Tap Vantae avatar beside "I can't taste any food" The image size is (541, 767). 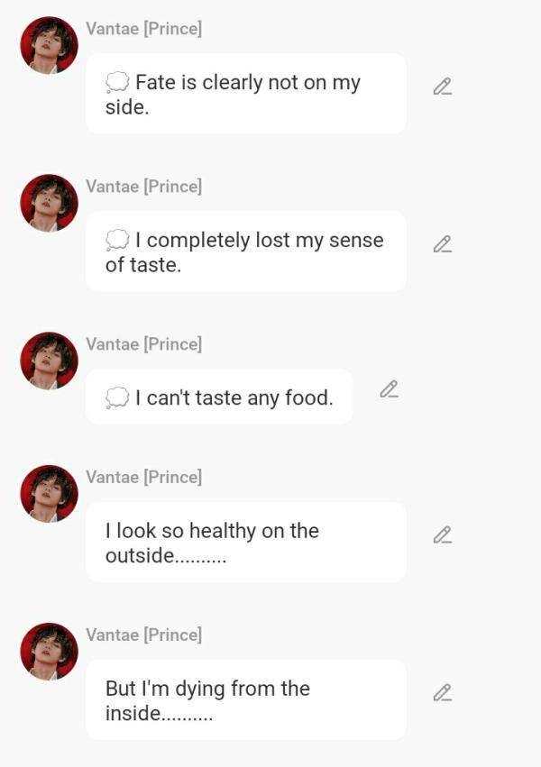point(49,361)
